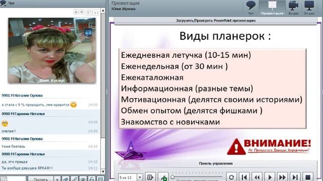This screenshot has height=181, width=323.
Task: Click slide line 'Еженедельная (от 30 мин )'
Action: [x=174, y=66]
